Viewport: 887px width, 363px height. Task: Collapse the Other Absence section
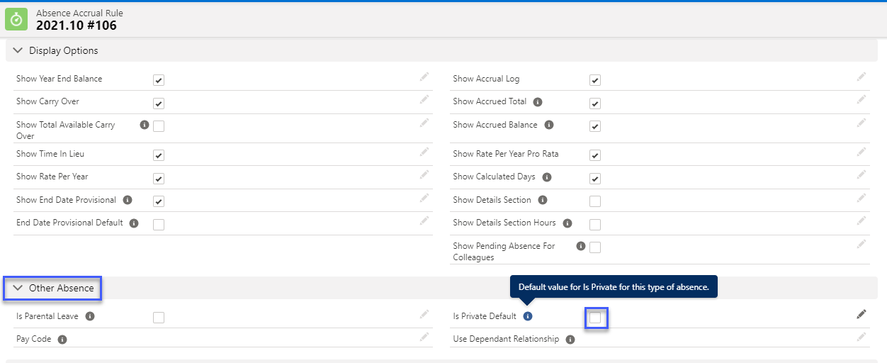(x=18, y=288)
